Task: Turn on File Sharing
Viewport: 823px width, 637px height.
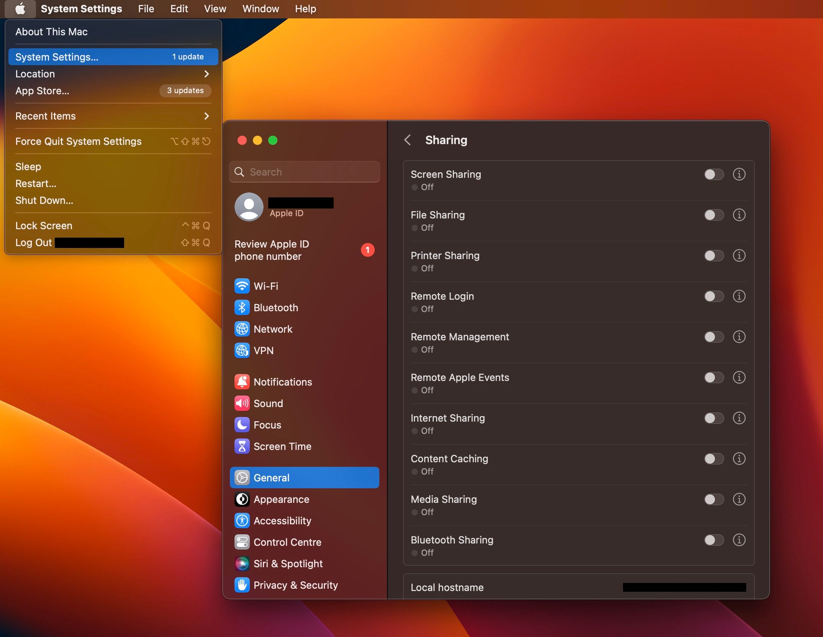Action: click(713, 215)
